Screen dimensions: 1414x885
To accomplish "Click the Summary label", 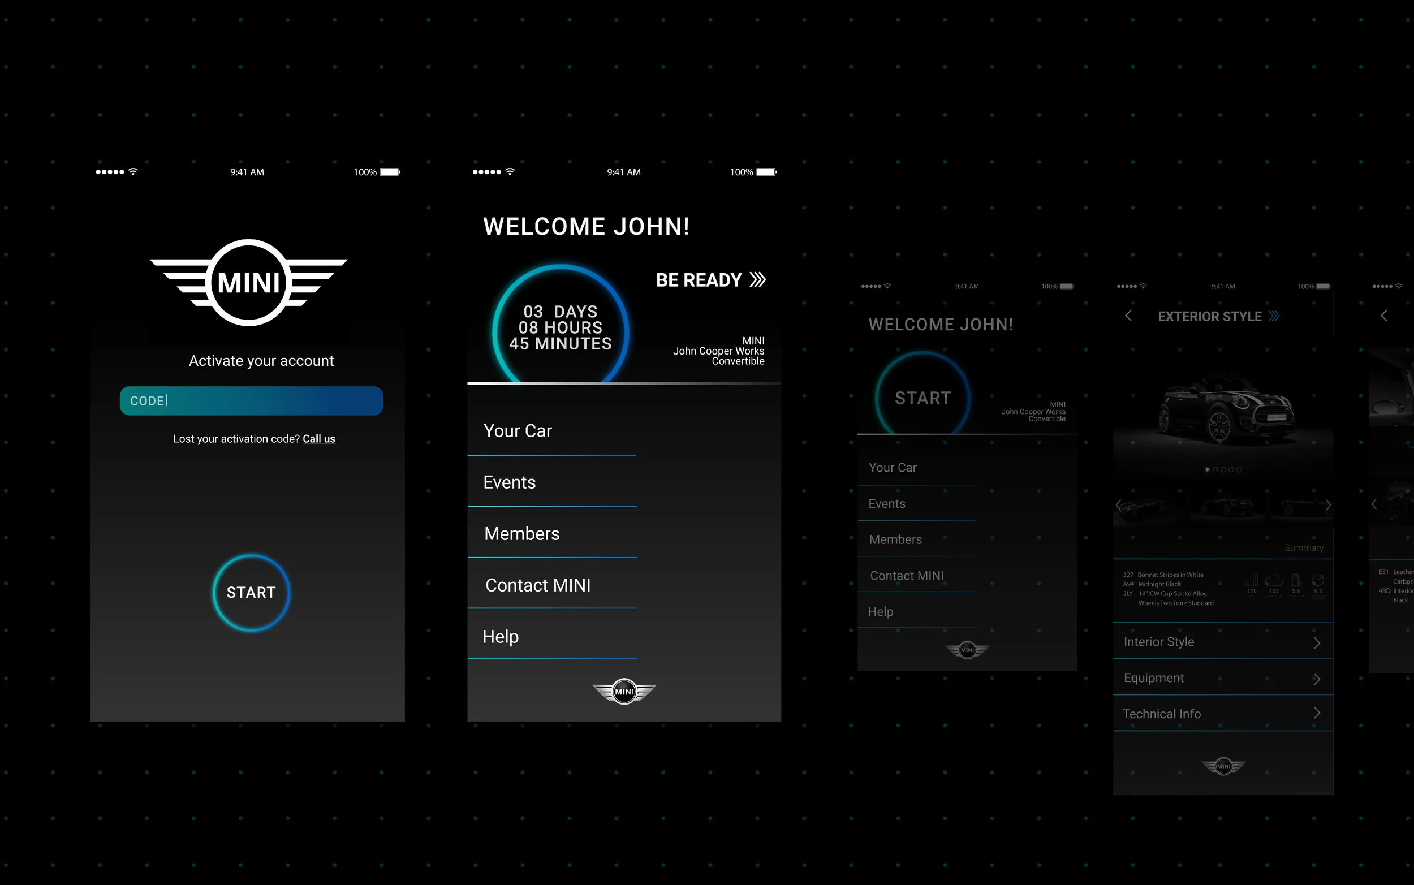I will 1304,548.
